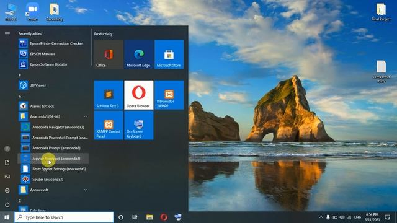Run Reset Spyder Settings (anaconda3)
Screen dimensions: 397x223
53,169
